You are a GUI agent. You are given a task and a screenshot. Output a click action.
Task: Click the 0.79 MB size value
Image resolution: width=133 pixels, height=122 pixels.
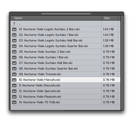[x=109, y=57]
